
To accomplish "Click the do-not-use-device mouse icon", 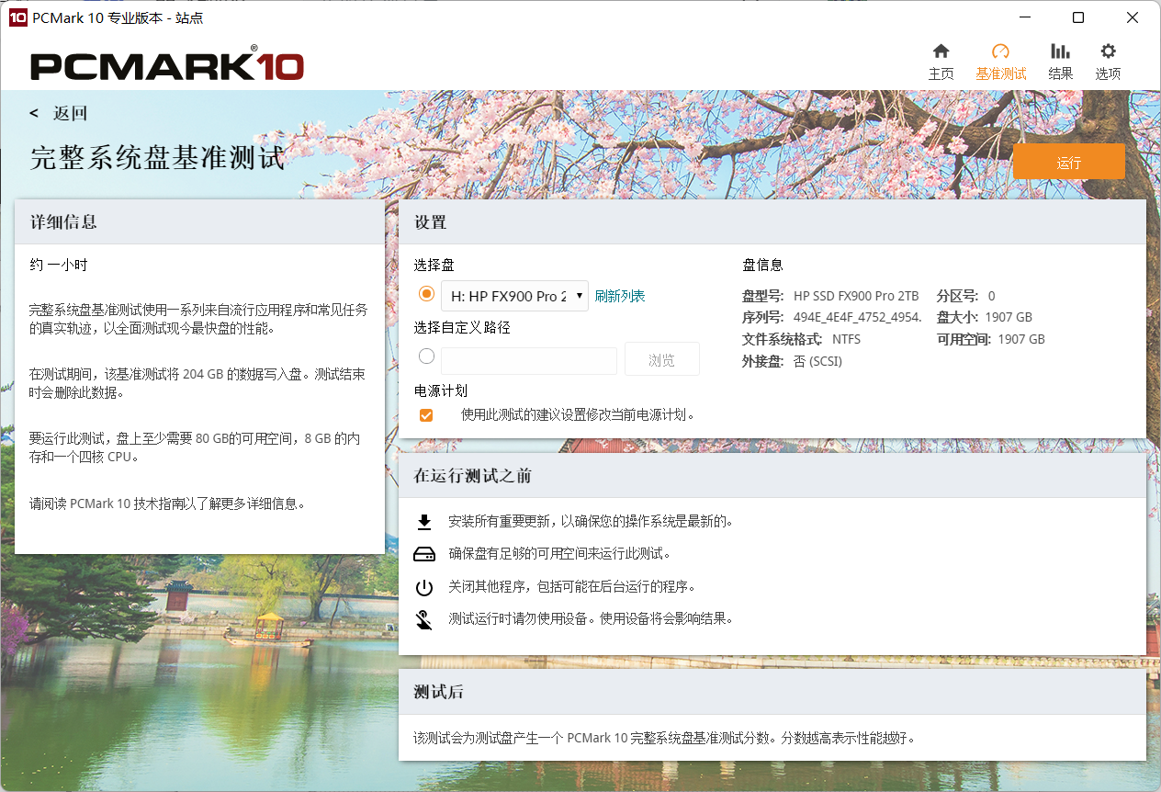I will coord(424,619).
